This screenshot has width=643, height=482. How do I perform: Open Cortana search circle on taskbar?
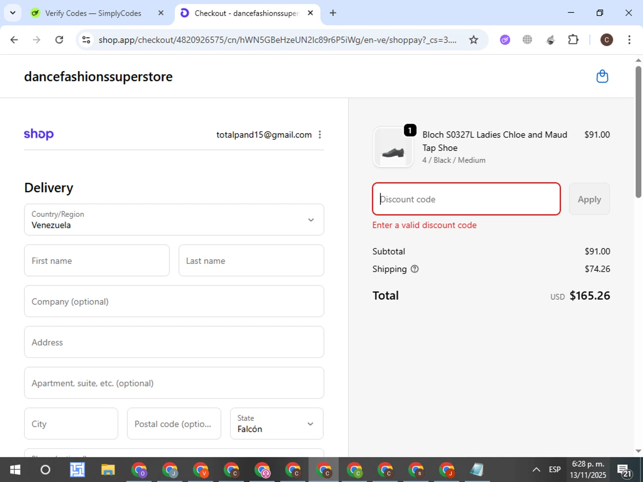click(x=45, y=470)
